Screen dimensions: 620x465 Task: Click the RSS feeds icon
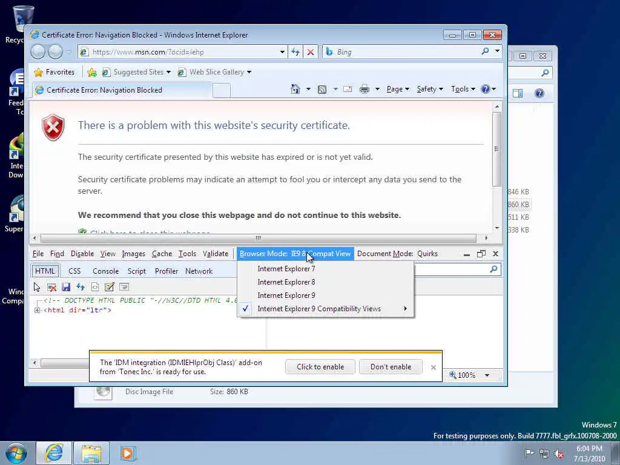click(322, 90)
